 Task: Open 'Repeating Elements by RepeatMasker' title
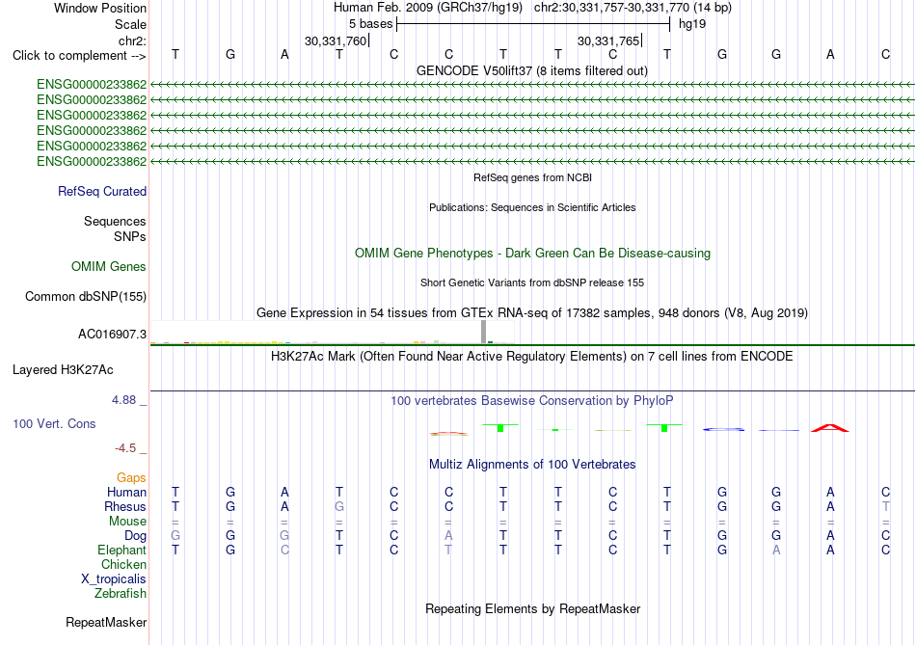click(532, 608)
